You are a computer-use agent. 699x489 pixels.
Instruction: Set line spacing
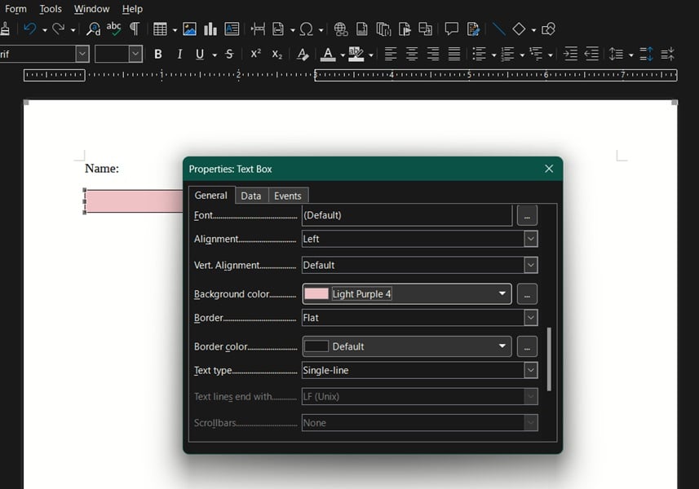(x=616, y=55)
